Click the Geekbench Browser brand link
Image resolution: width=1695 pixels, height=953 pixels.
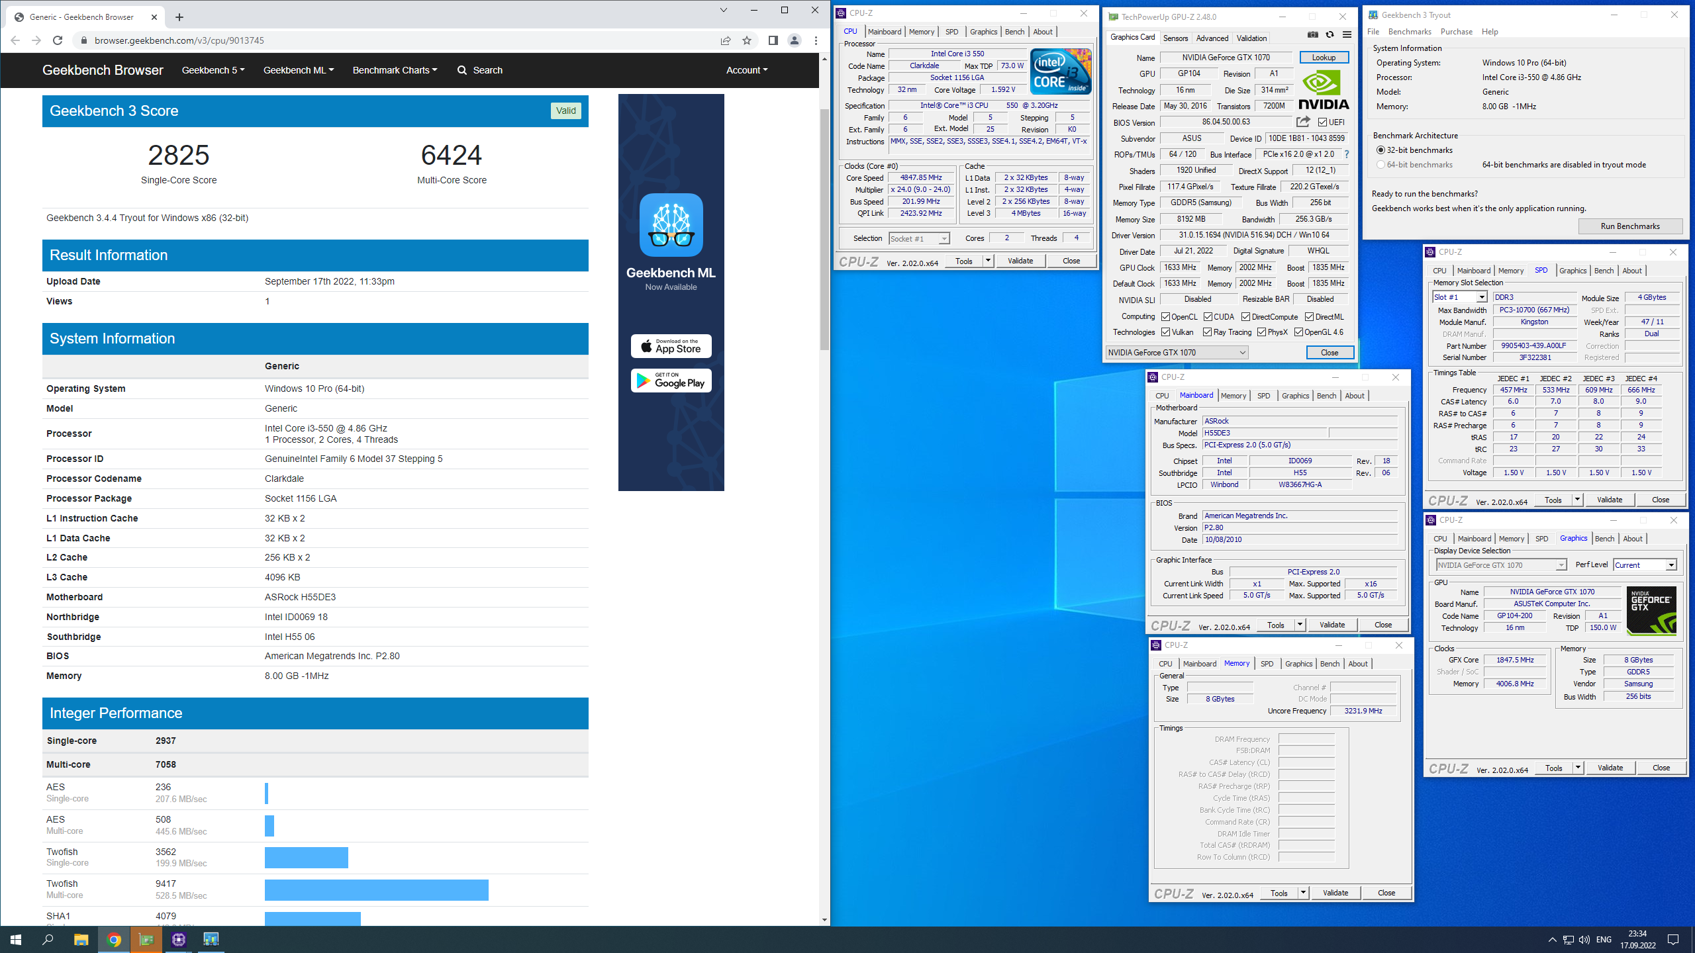pos(103,70)
